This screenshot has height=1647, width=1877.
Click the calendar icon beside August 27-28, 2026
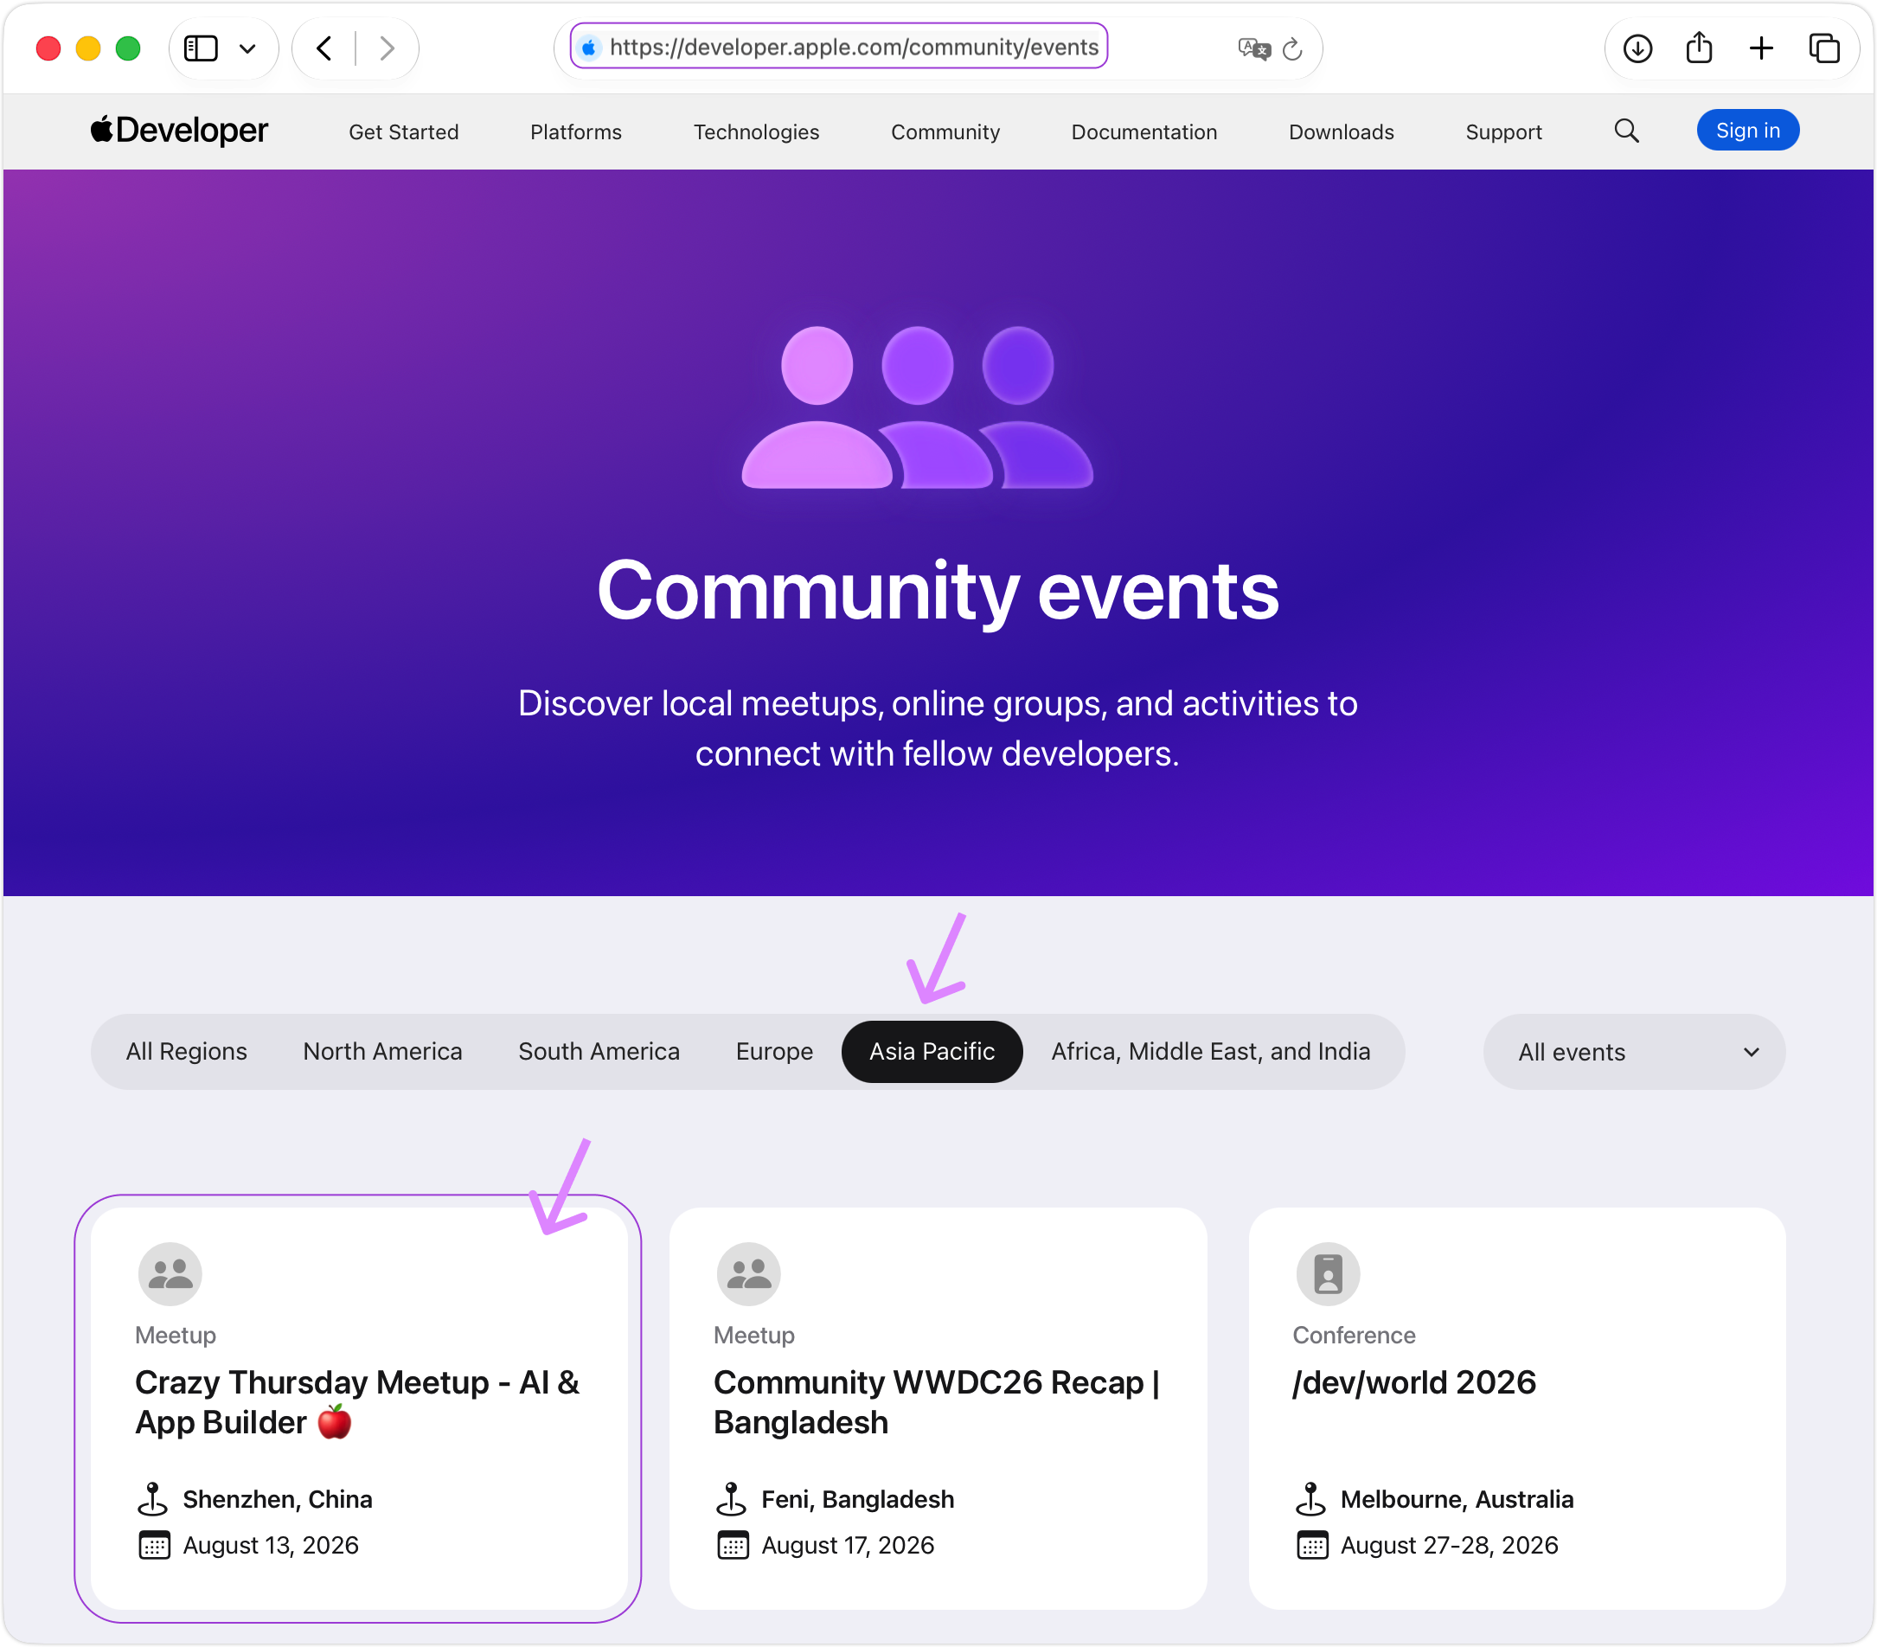(1312, 1545)
